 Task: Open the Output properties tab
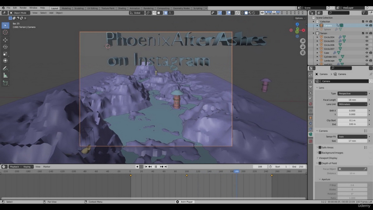(311, 87)
